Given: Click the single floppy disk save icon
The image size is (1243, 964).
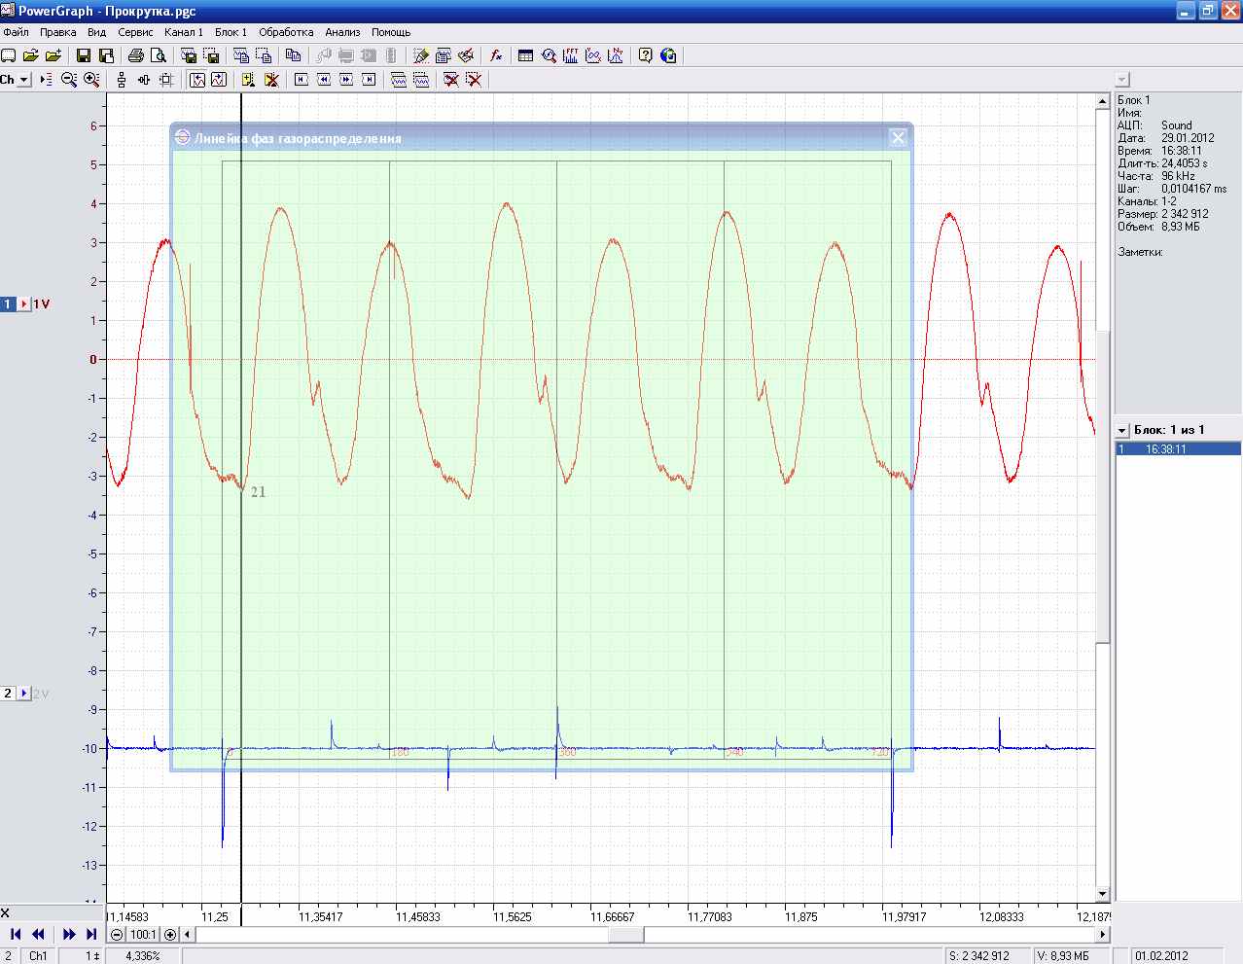Looking at the screenshot, I should pyautogui.click(x=83, y=55).
